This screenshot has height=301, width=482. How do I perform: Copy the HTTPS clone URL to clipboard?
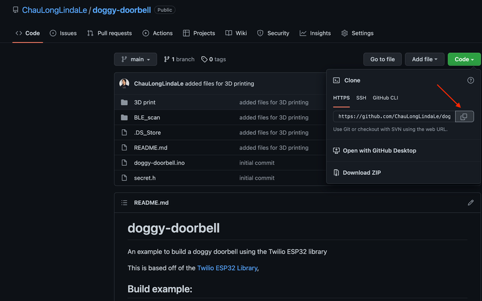464,117
